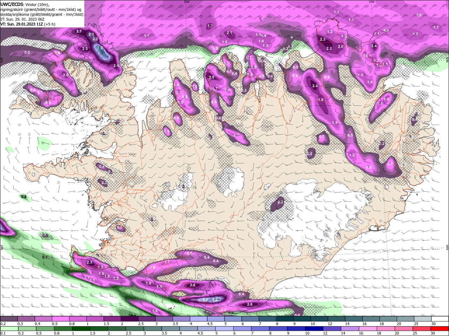The width and height of the screenshot is (449, 336).
Task: Pick white top legend swatch at 30
Action: [x=440, y=319]
